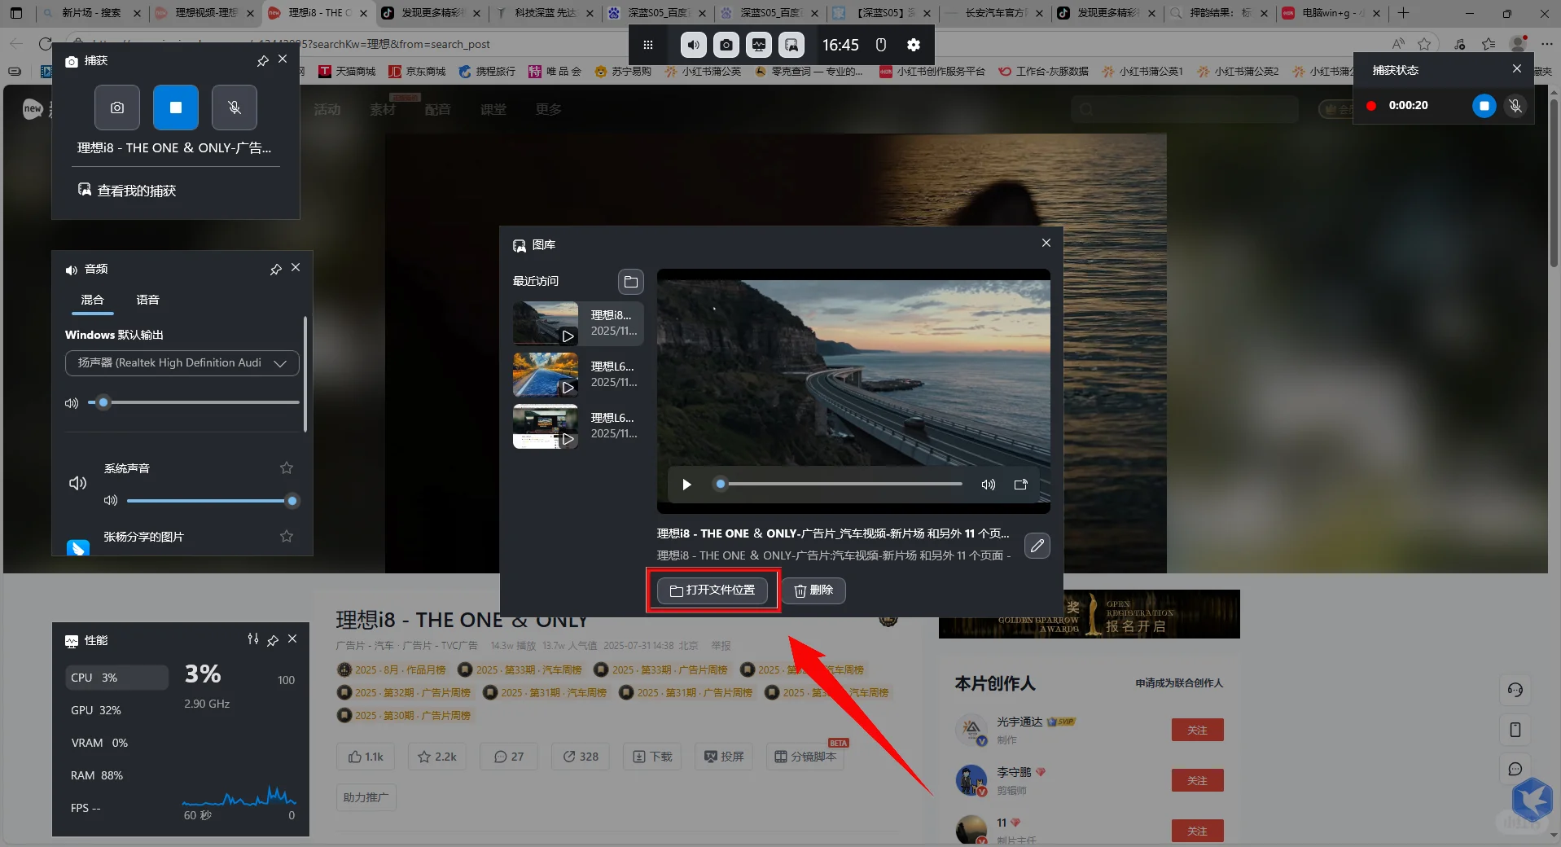Close the 图库 Gallery window
Image resolution: width=1561 pixels, height=847 pixels.
1046,243
